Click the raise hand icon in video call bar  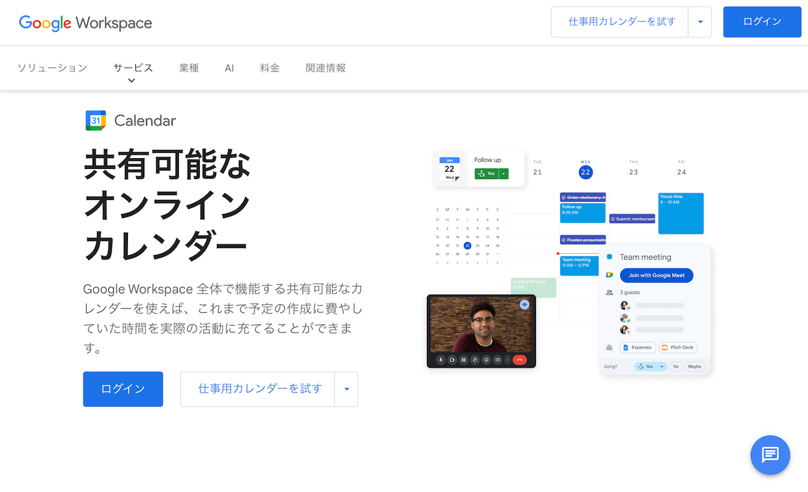(x=475, y=359)
